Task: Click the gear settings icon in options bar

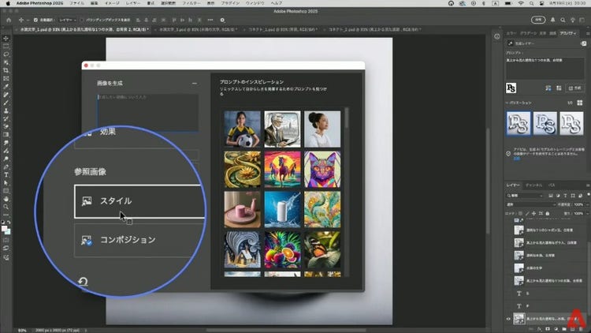Action: [x=222, y=20]
